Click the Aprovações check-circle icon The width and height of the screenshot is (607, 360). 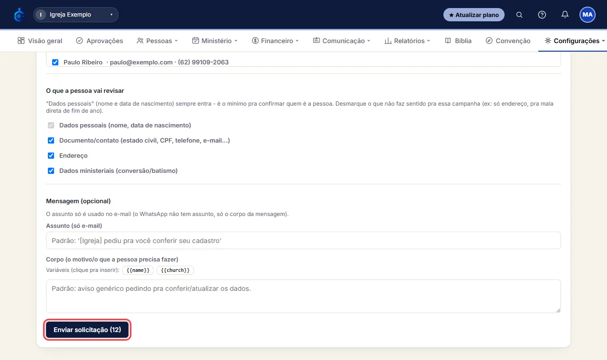(80, 41)
